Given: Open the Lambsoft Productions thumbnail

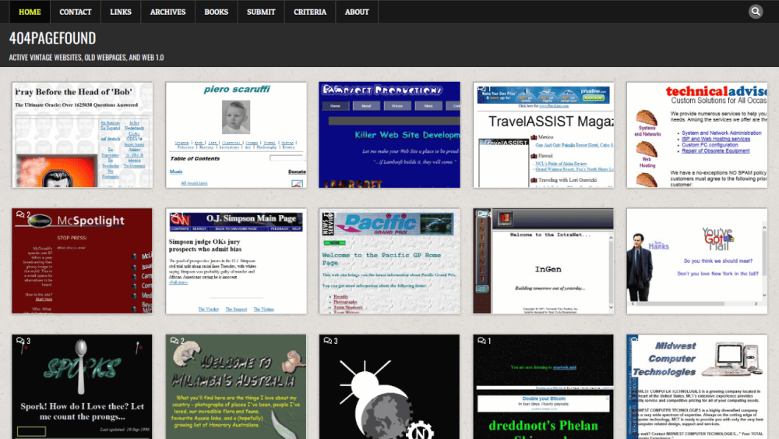Looking at the screenshot, I should tap(389, 135).
